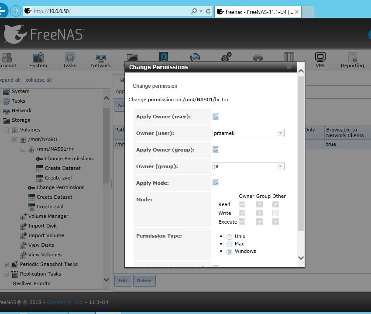This screenshot has height=314, width=371.
Task: Open View Volumes in the tree
Action: pos(45,255)
